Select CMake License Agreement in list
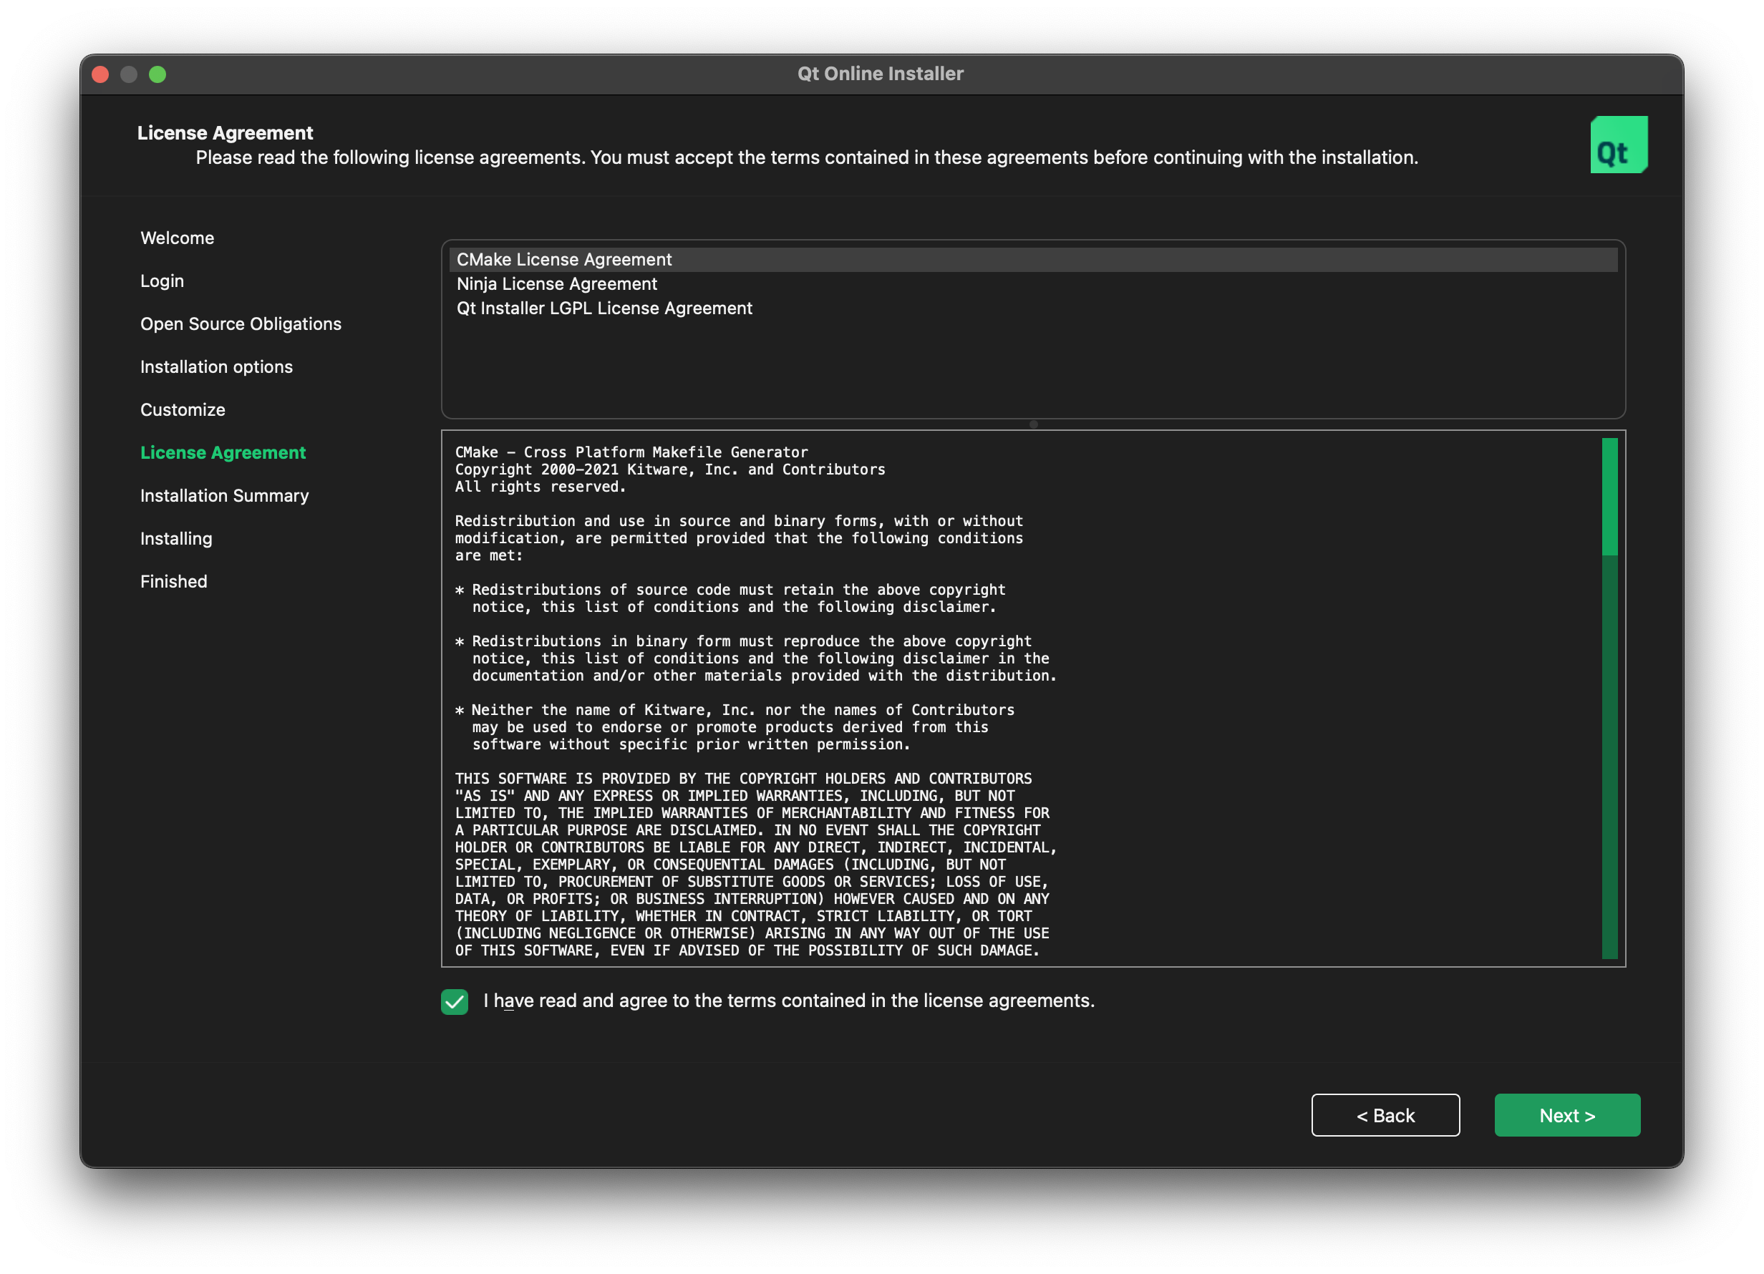The width and height of the screenshot is (1764, 1274). [1033, 259]
